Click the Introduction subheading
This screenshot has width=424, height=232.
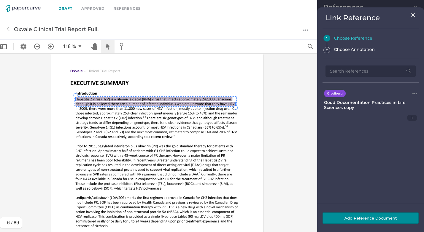(86, 93)
